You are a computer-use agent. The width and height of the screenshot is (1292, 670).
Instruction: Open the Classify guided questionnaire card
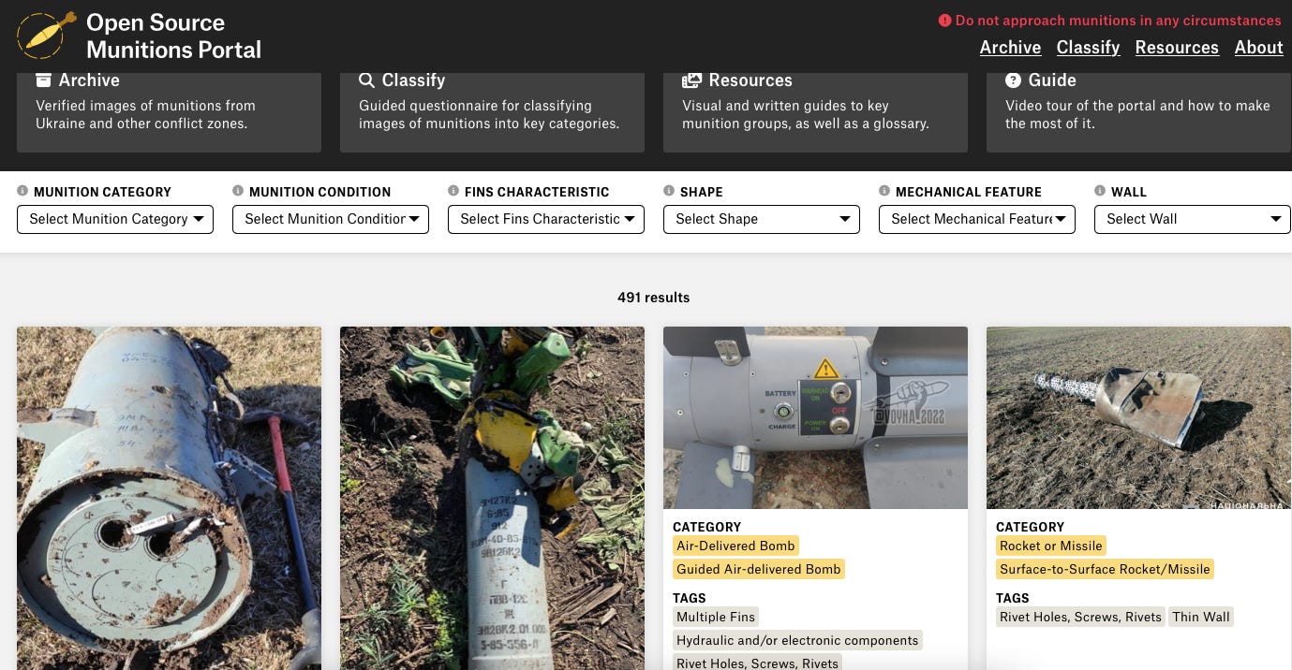492,112
